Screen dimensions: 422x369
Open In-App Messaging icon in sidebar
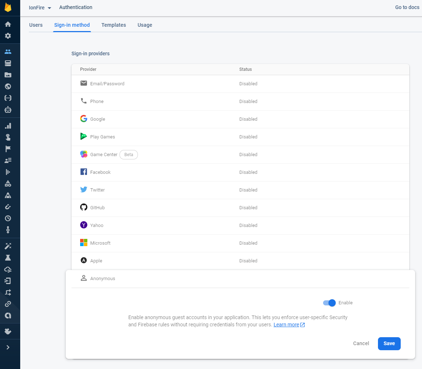point(8,281)
